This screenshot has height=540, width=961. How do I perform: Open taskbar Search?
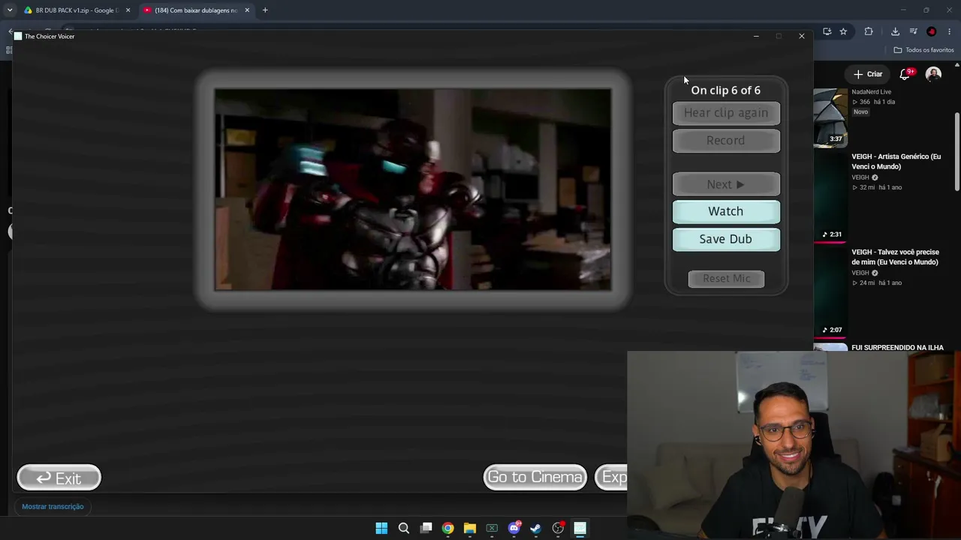click(404, 528)
